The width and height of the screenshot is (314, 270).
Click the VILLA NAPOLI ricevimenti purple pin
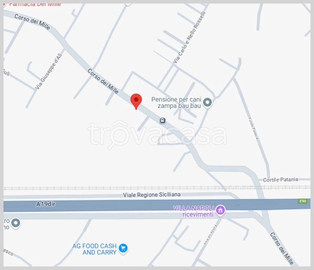pyautogui.click(x=220, y=210)
